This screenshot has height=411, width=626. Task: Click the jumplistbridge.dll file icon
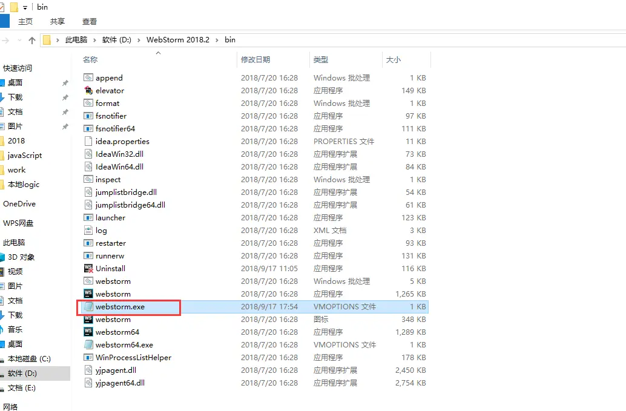pyautogui.click(x=88, y=192)
